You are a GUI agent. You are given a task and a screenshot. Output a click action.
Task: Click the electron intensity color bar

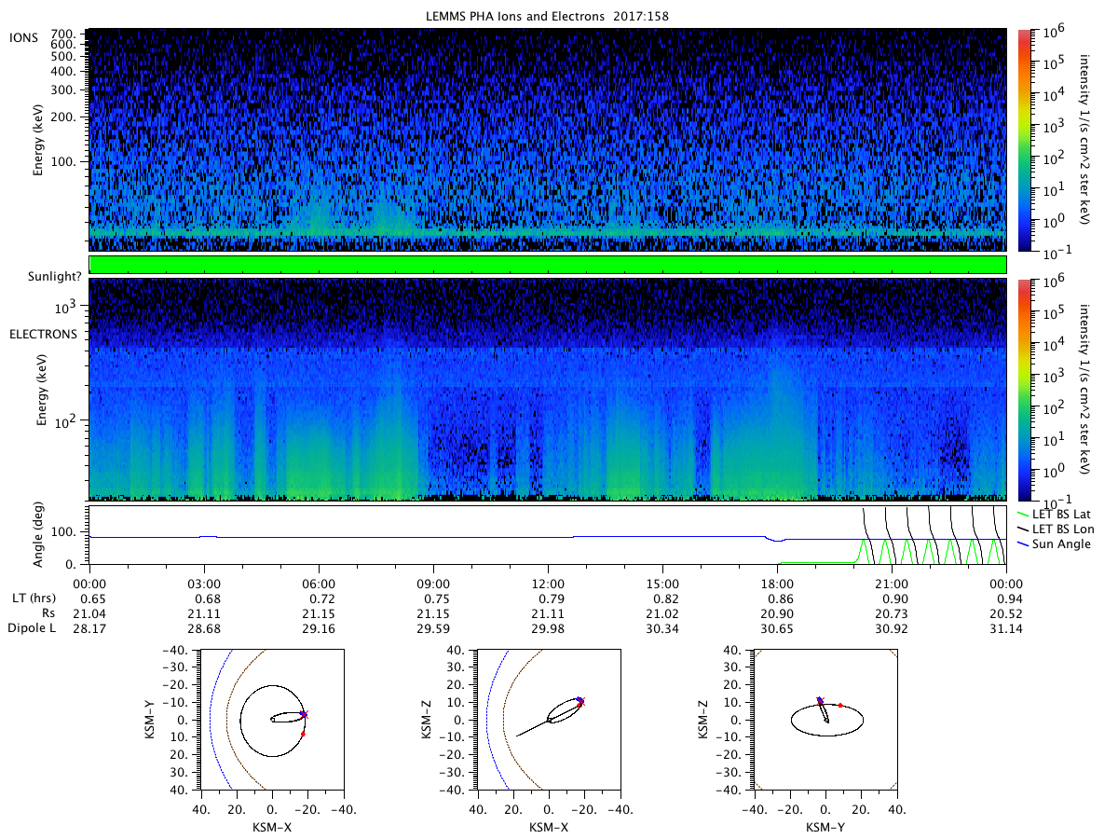tap(1026, 390)
